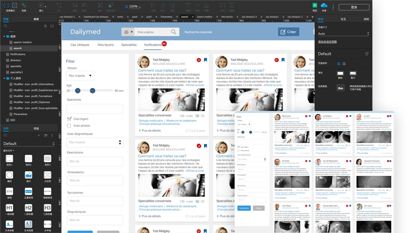Select the Connect (连接) tool
409x233 pixels.
pyautogui.click(x=24, y=6)
